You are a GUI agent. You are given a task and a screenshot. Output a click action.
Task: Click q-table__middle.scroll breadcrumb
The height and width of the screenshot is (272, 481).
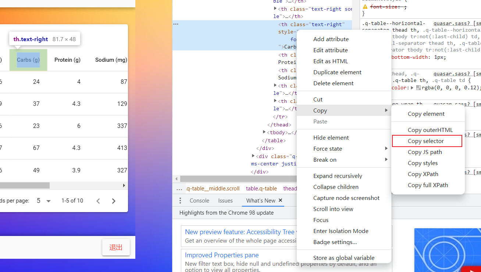[x=213, y=189]
